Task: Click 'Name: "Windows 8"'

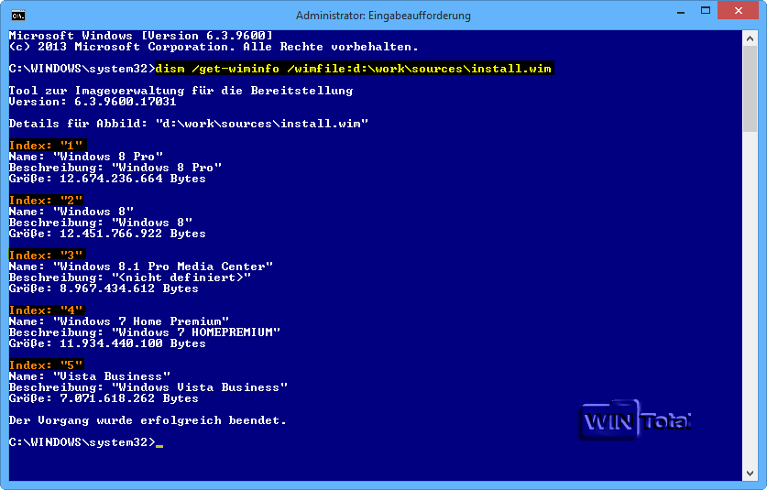Action: pyautogui.click(x=71, y=212)
